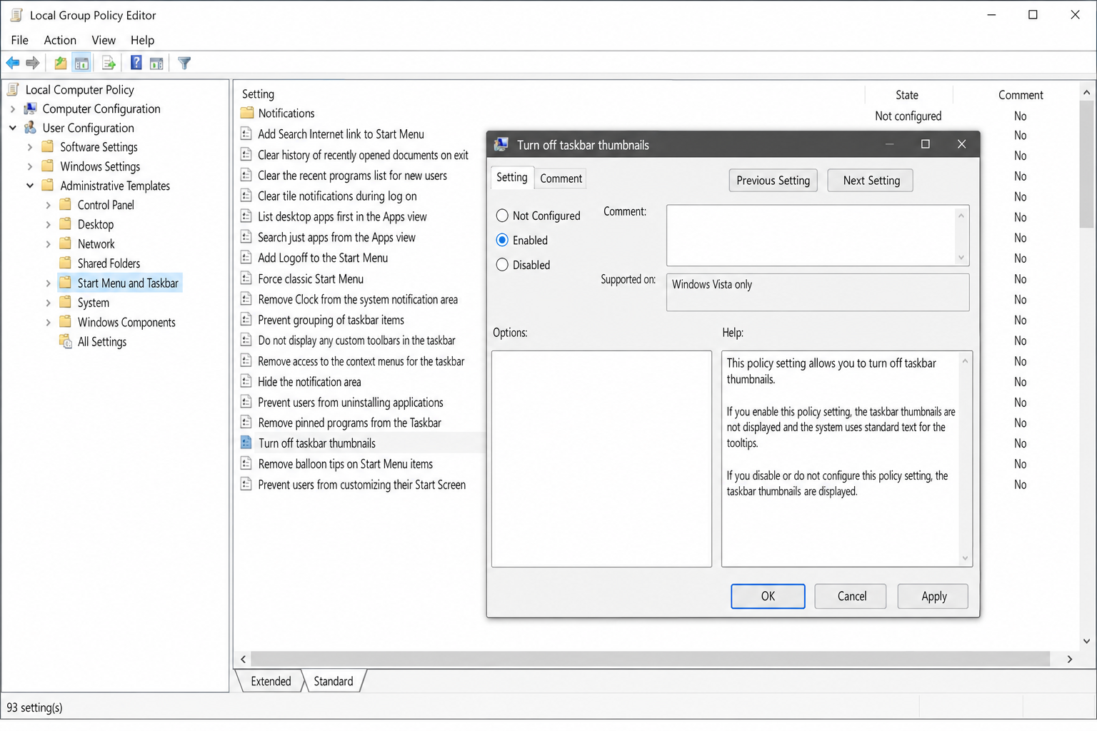Click the Notifications folder icon in list

click(x=247, y=113)
